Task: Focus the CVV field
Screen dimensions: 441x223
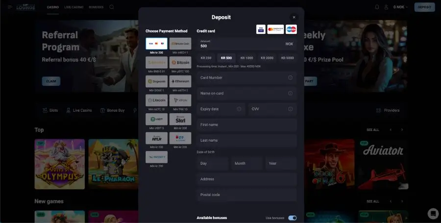Action: pyautogui.click(x=272, y=109)
